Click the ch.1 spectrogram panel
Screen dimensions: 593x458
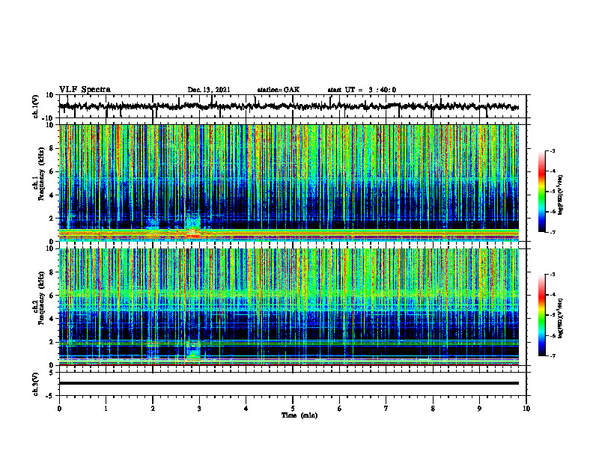pyautogui.click(x=288, y=183)
